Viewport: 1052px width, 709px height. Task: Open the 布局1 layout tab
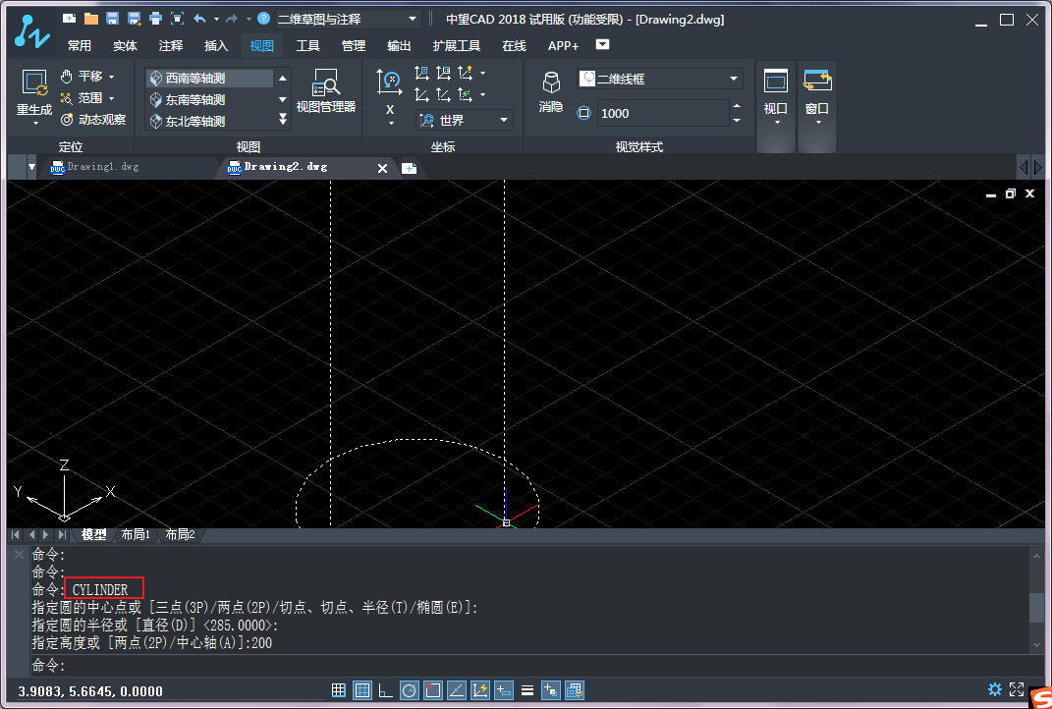(136, 535)
